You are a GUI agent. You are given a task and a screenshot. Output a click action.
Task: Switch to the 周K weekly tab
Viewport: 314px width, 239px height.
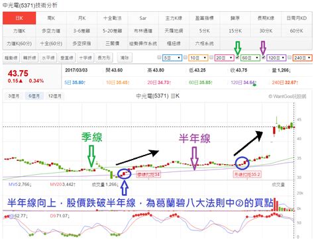coord(51,18)
